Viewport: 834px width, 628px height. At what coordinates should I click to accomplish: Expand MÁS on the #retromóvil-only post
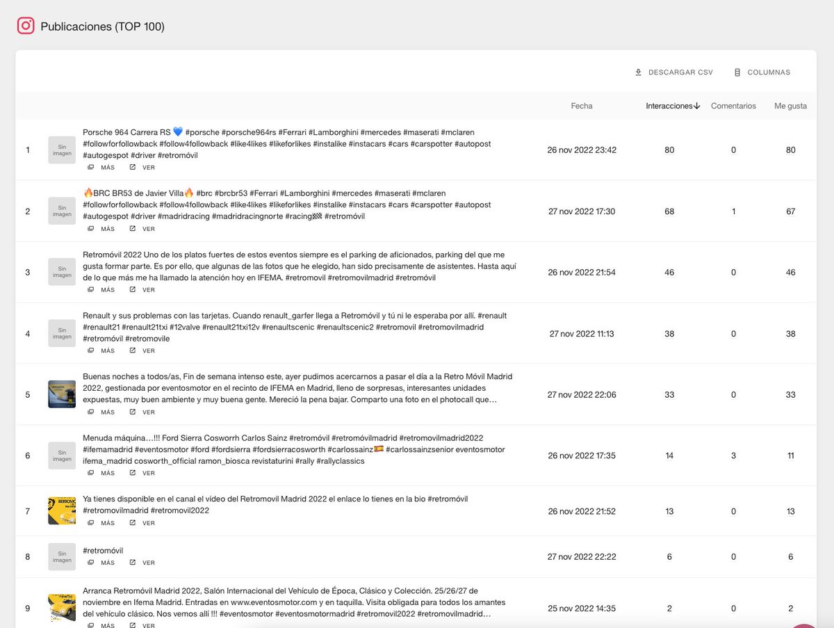[101, 563]
